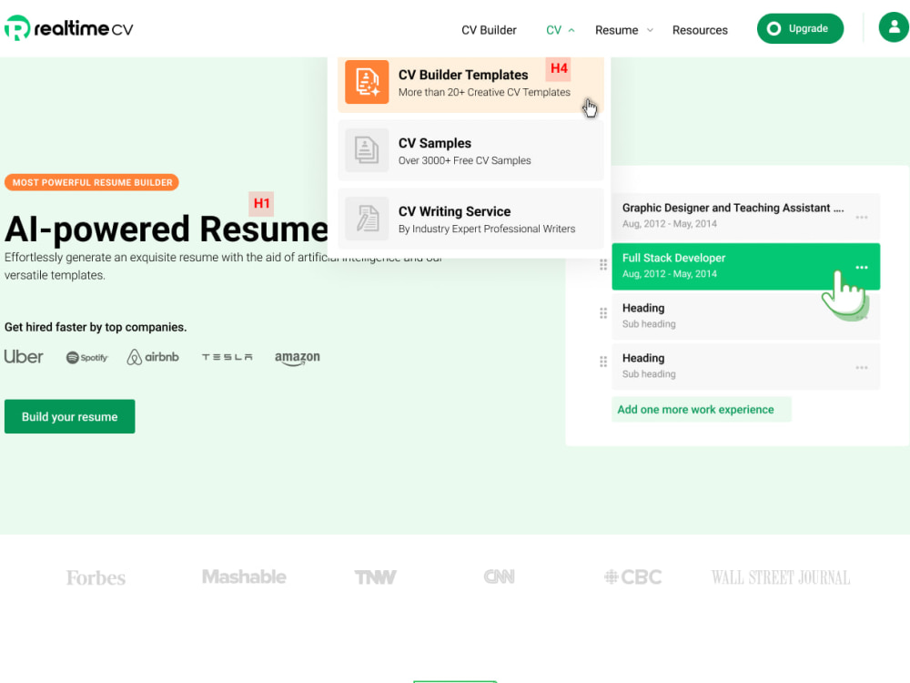This screenshot has height=683, width=910.
Task: Click the AI-powered Resume headline
Action: 167,229
